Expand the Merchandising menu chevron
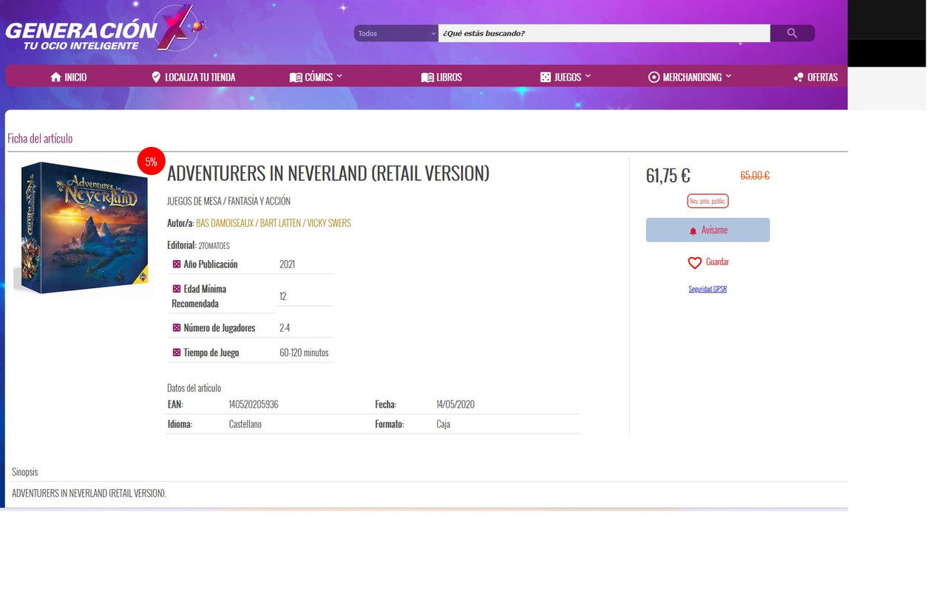Screen dimensions: 936x591 pos(728,76)
